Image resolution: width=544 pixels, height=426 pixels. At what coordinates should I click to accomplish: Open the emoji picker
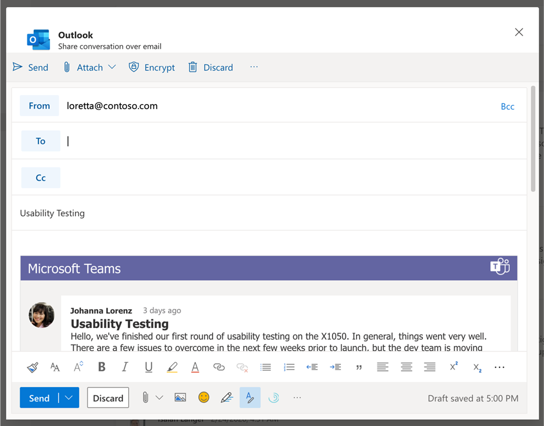204,398
